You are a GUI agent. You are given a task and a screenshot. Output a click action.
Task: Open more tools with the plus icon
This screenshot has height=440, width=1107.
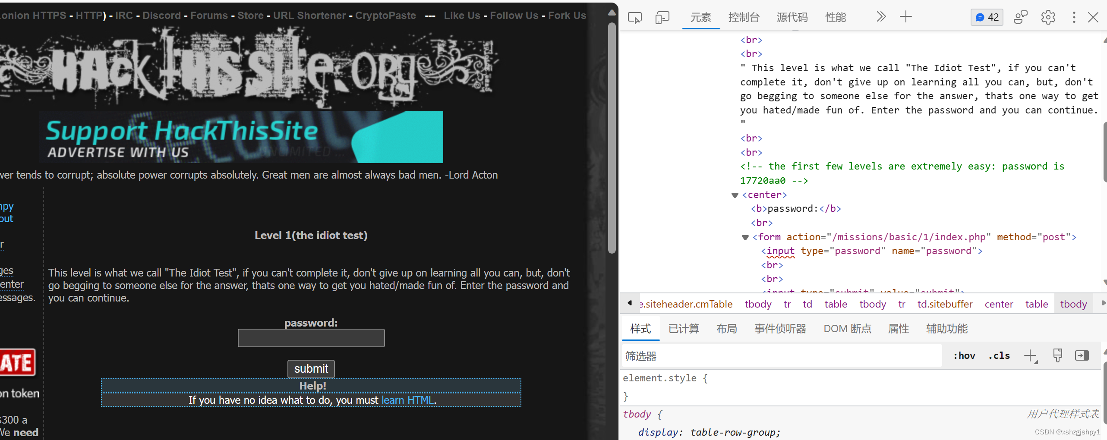coord(905,17)
